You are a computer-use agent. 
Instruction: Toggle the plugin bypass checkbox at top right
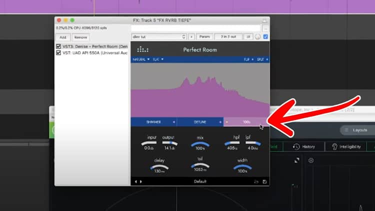(265, 36)
